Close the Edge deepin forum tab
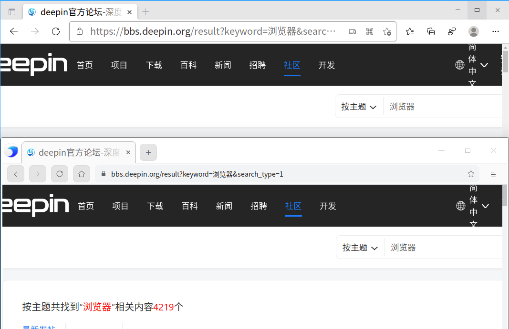Screen dimensions: 509x329 click(x=130, y=12)
